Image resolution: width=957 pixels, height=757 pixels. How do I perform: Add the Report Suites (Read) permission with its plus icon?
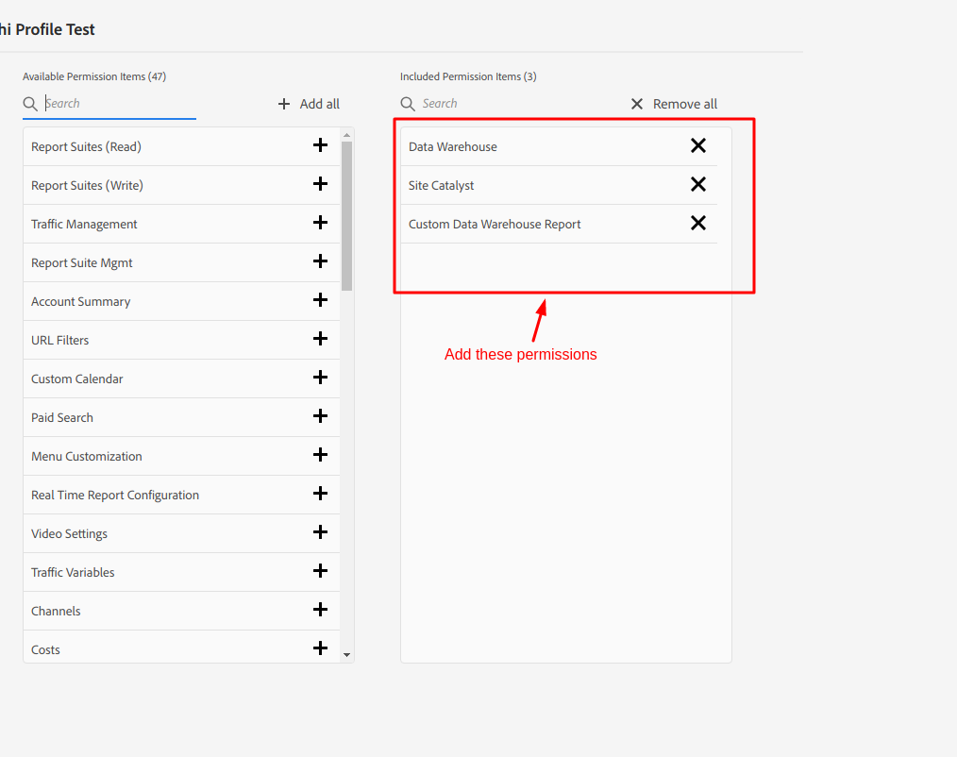coord(320,145)
